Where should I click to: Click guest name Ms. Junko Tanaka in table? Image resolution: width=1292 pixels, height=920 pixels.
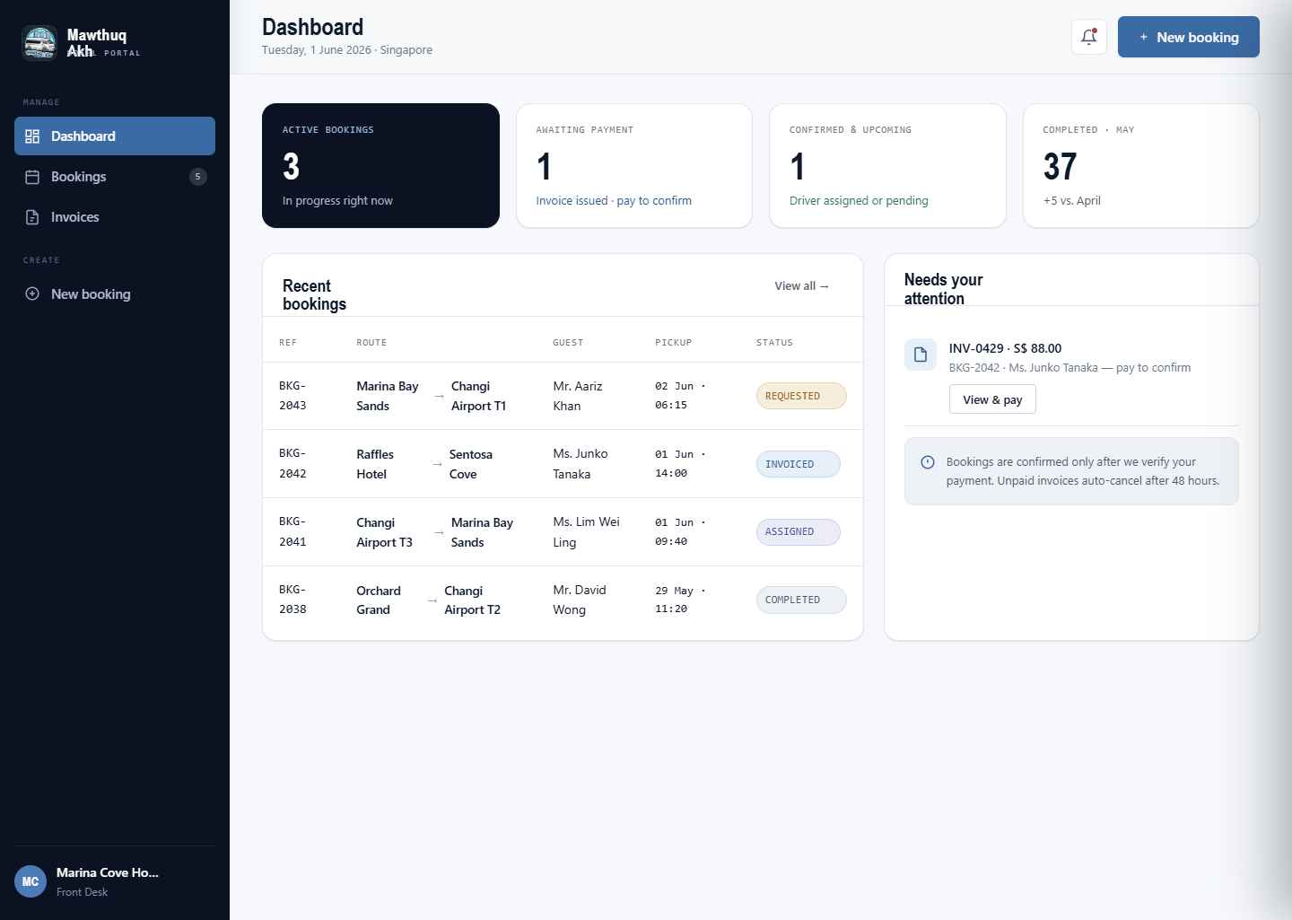[581, 464]
